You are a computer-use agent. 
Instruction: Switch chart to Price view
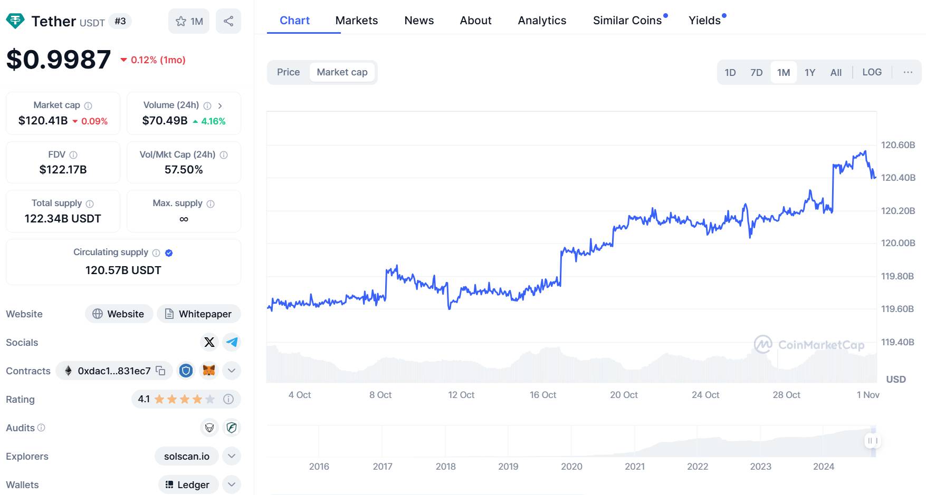pos(289,72)
